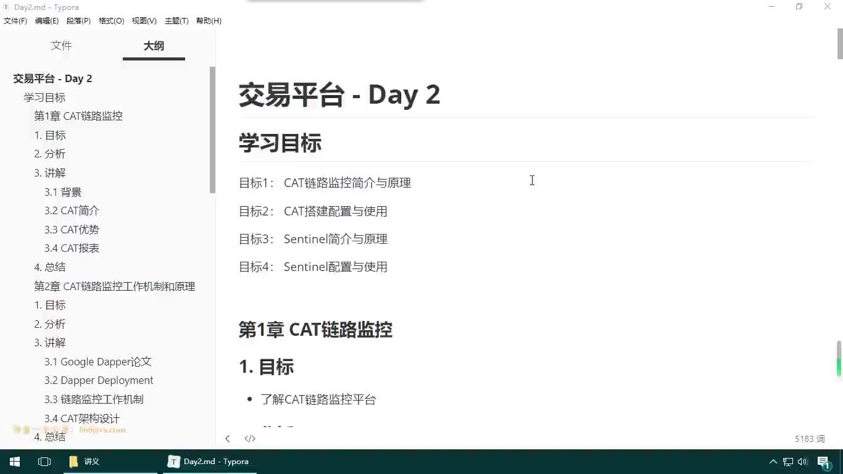Open Windows Start menu
Screen dimensions: 843x474
coord(15,462)
